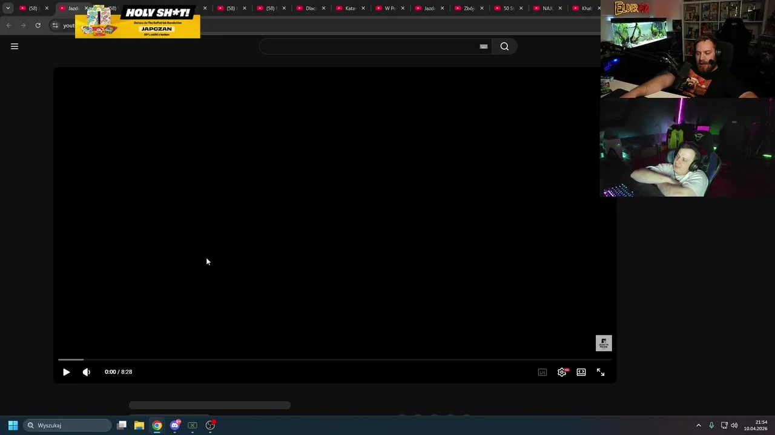Click the 0:00 / 8:28 time display
775x435 pixels.
pos(118,372)
